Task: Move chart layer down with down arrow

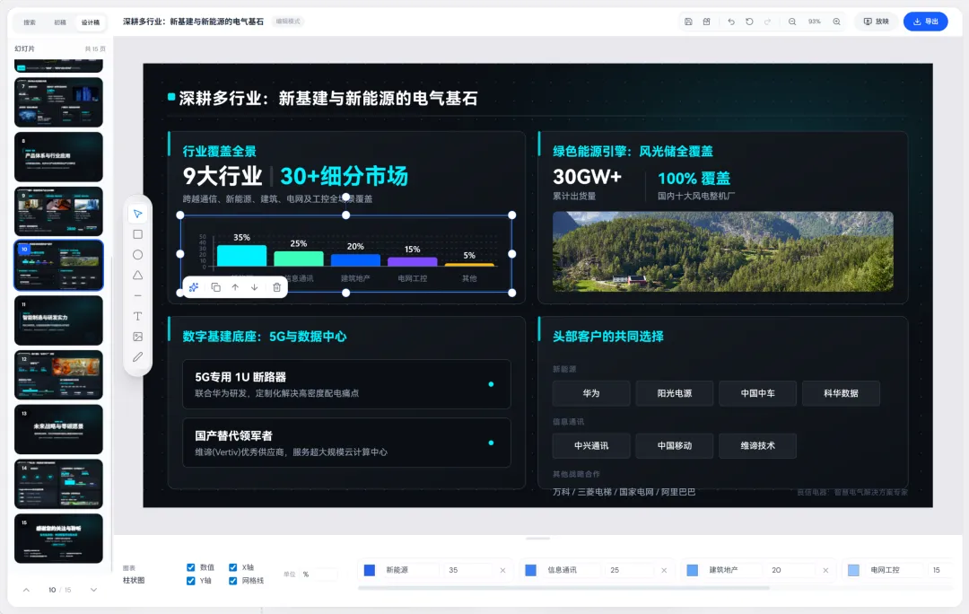Action: click(x=255, y=287)
